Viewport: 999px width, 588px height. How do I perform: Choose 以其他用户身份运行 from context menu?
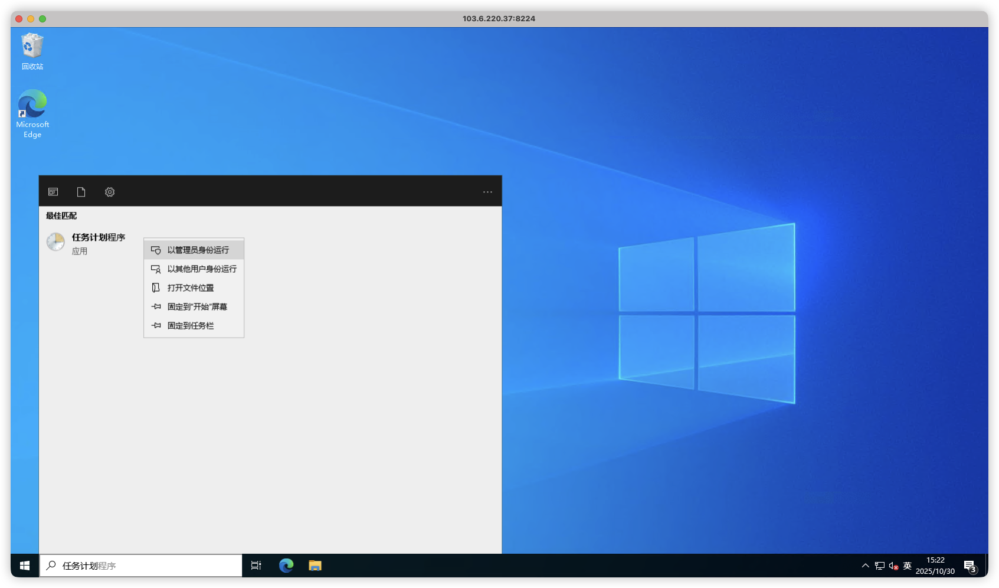pyautogui.click(x=201, y=269)
